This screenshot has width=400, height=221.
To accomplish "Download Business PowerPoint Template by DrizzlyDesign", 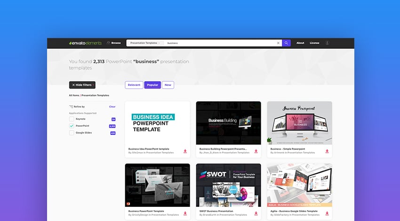I will click(185, 213).
